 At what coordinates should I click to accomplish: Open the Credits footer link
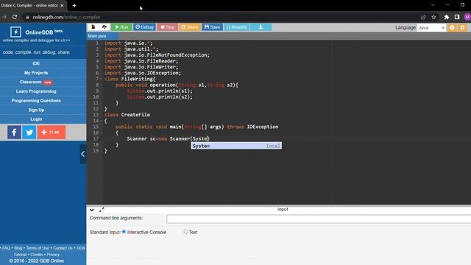37,255
